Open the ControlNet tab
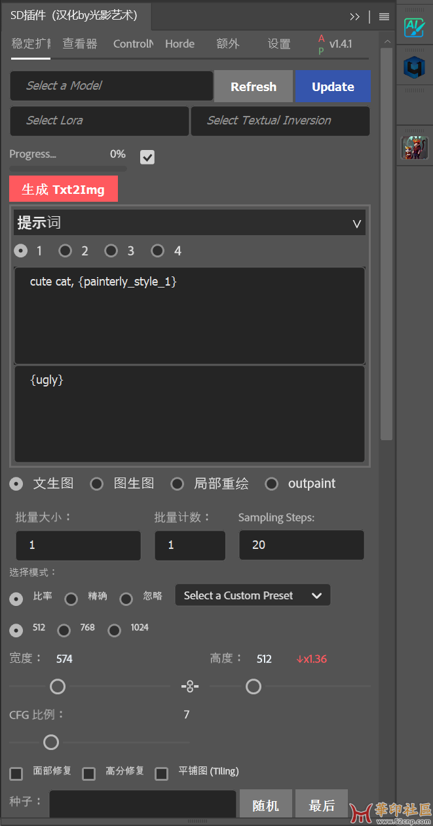This screenshot has height=826, width=433. tap(133, 44)
